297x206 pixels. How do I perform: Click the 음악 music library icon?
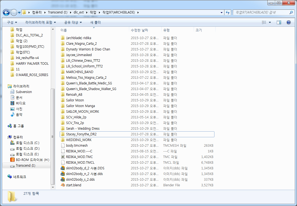(12, 115)
